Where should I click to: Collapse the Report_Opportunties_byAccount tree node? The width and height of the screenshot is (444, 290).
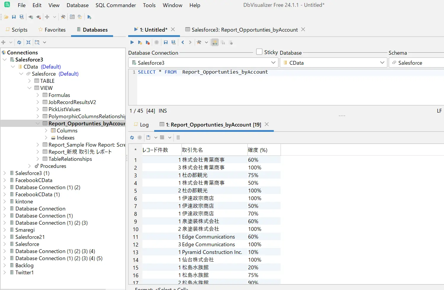coord(38,124)
